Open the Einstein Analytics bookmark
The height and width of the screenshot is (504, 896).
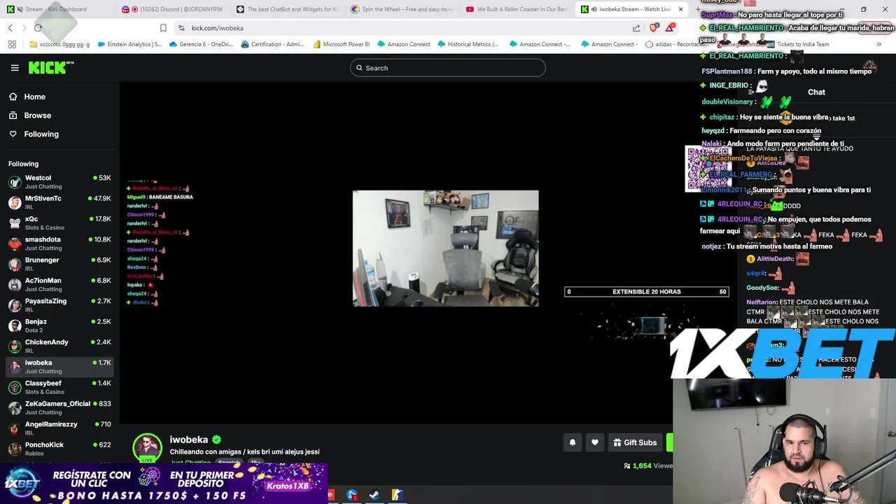[x=130, y=44]
